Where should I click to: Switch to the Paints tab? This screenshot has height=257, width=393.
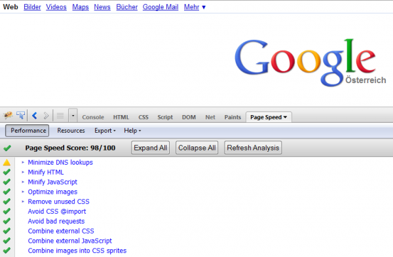pos(233,117)
